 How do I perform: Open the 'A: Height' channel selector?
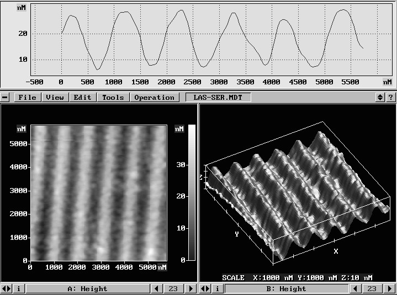point(87,288)
